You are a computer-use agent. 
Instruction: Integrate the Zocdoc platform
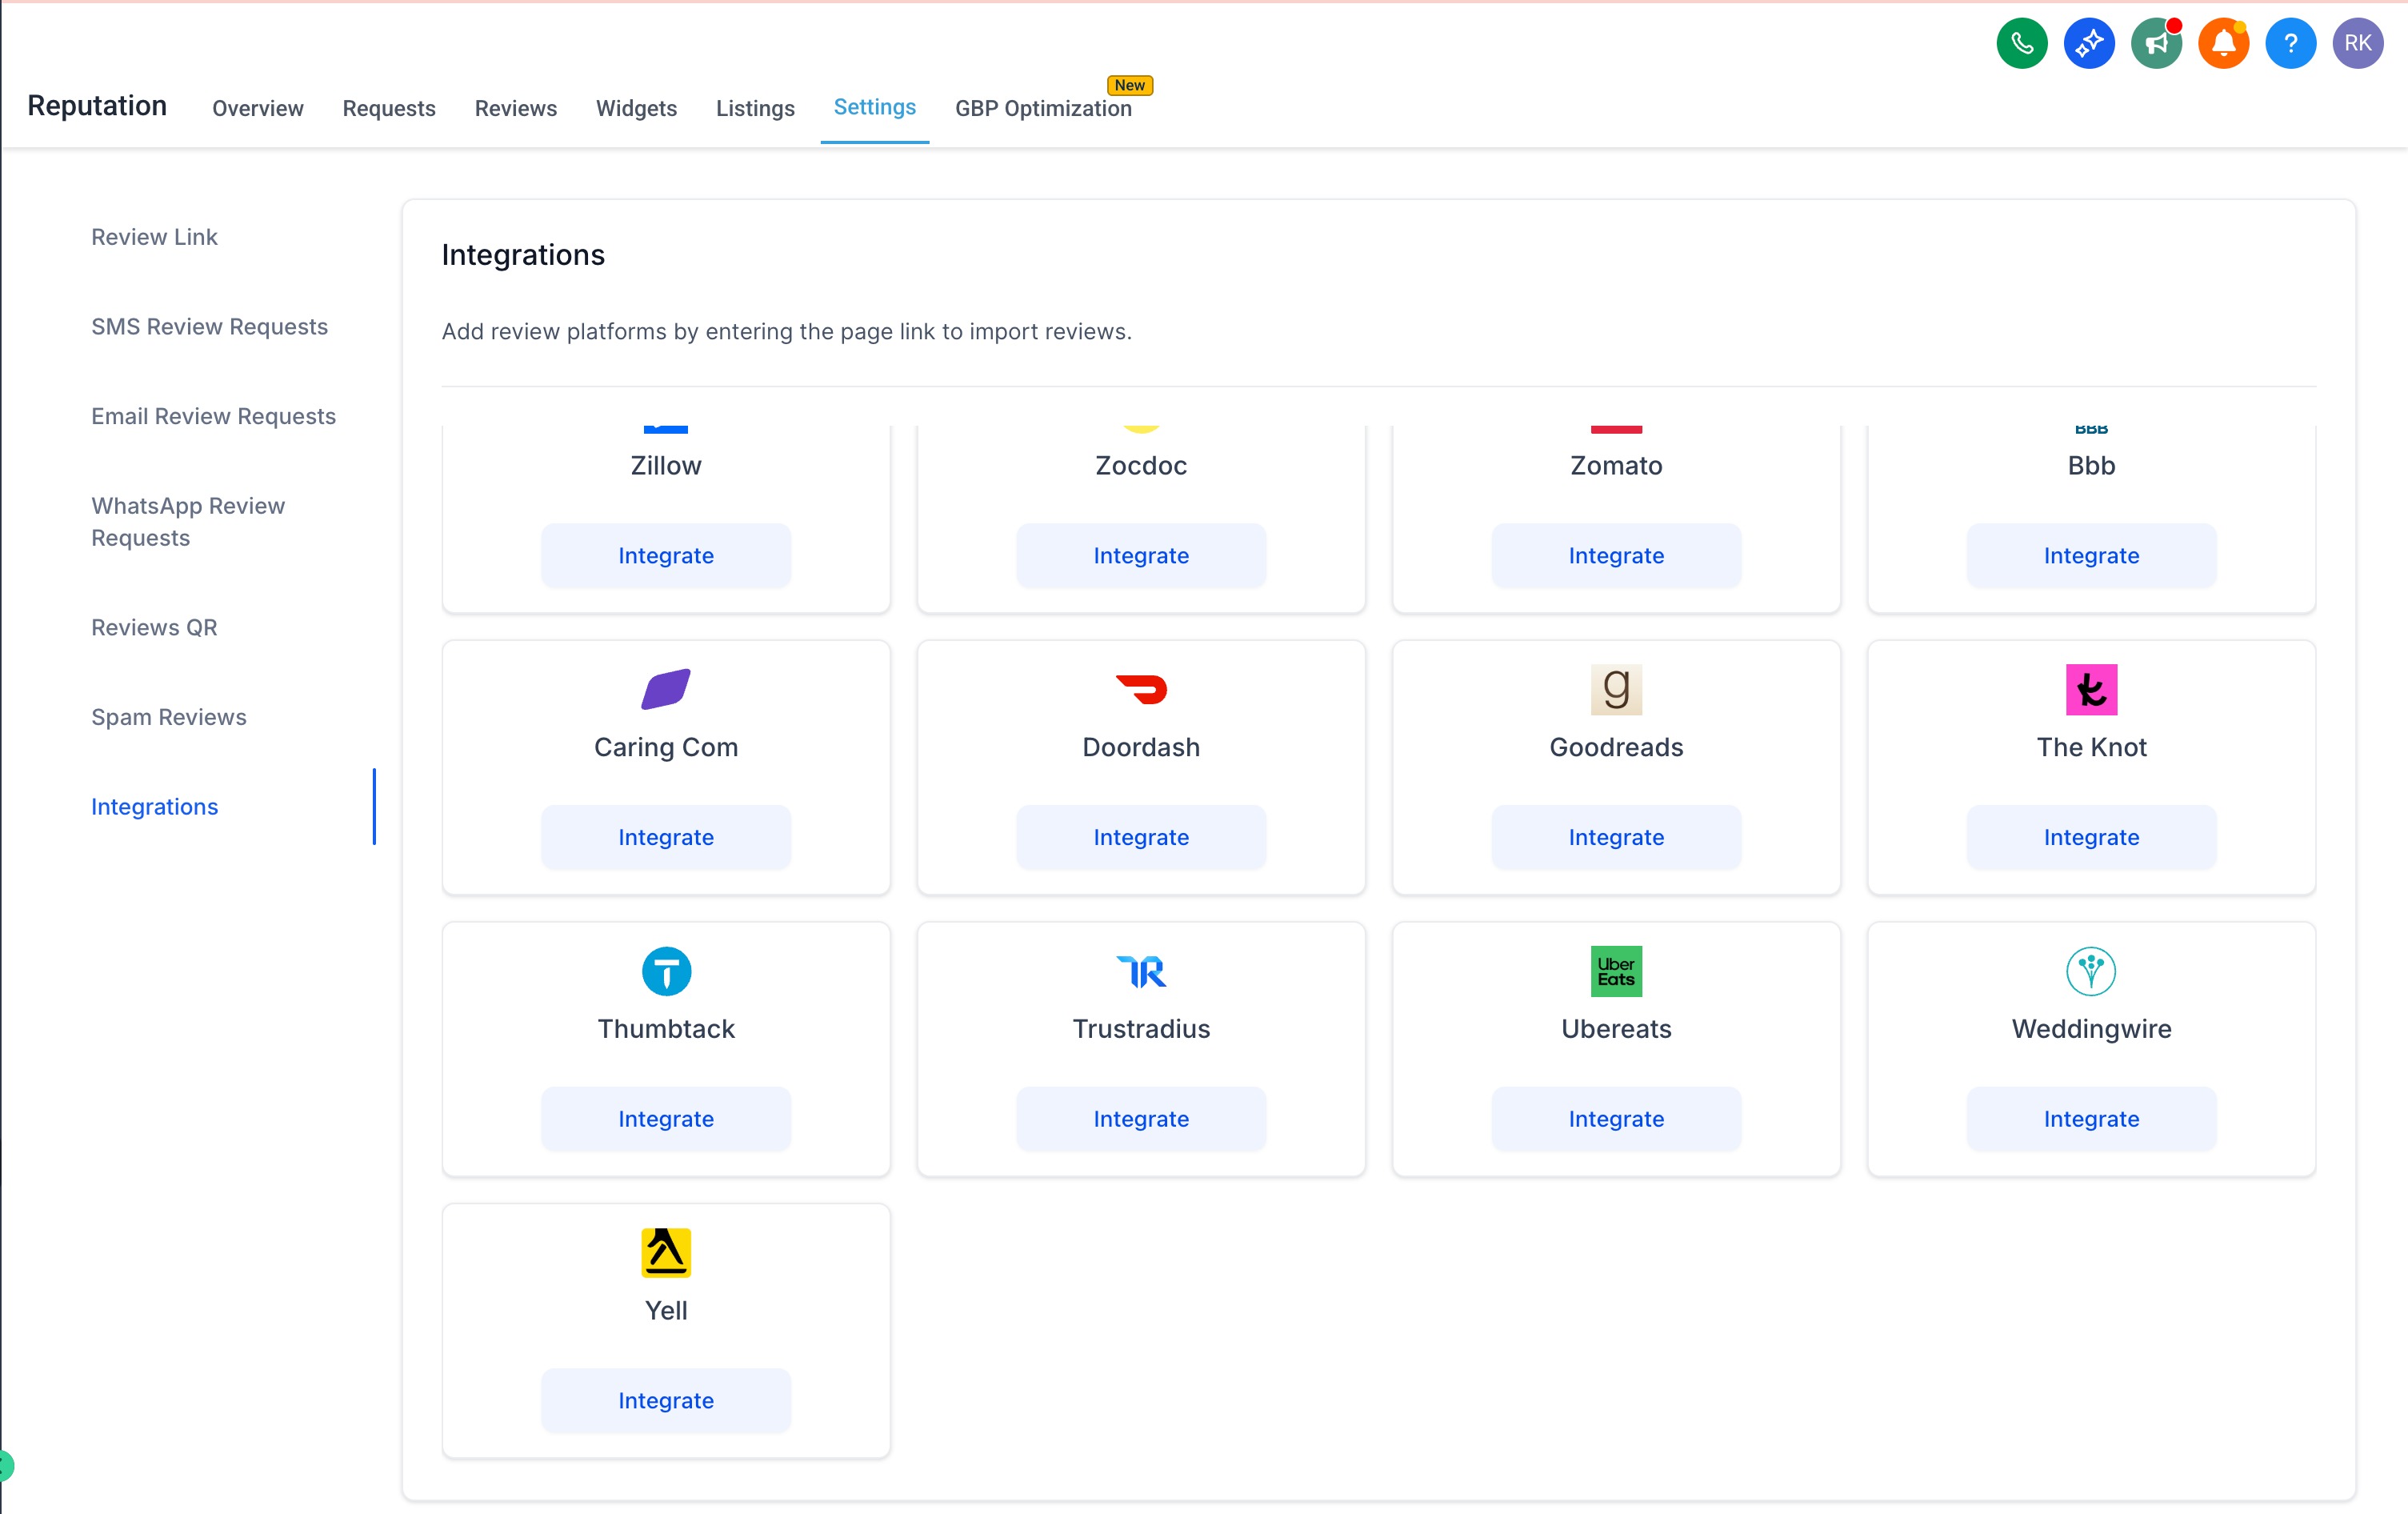pyautogui.click(x=1141, y=555)
